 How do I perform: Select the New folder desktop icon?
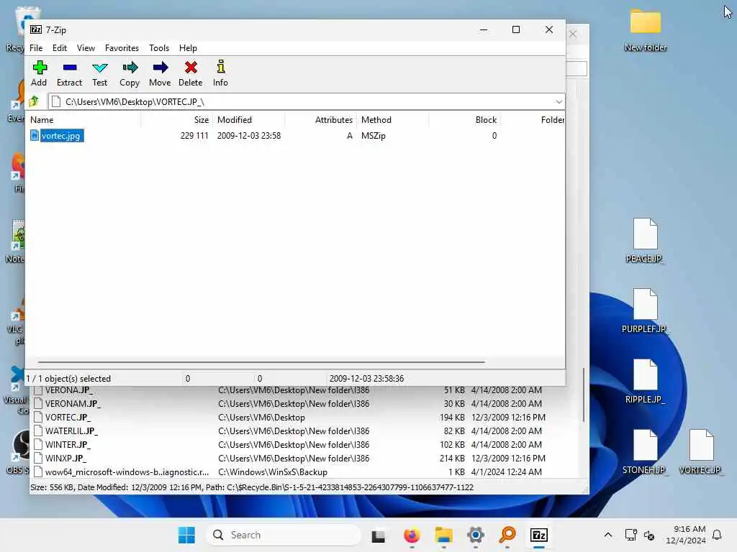[646, 29]
